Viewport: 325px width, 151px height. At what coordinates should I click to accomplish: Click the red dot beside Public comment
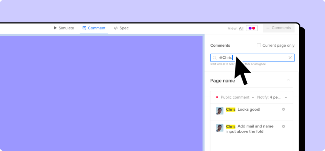point(217,97)
